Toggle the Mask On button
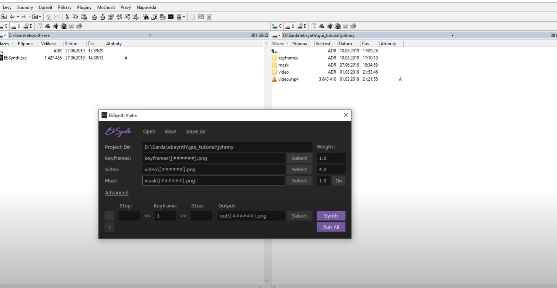The width and height of the screenshot is (557, 288). [338, 180]
